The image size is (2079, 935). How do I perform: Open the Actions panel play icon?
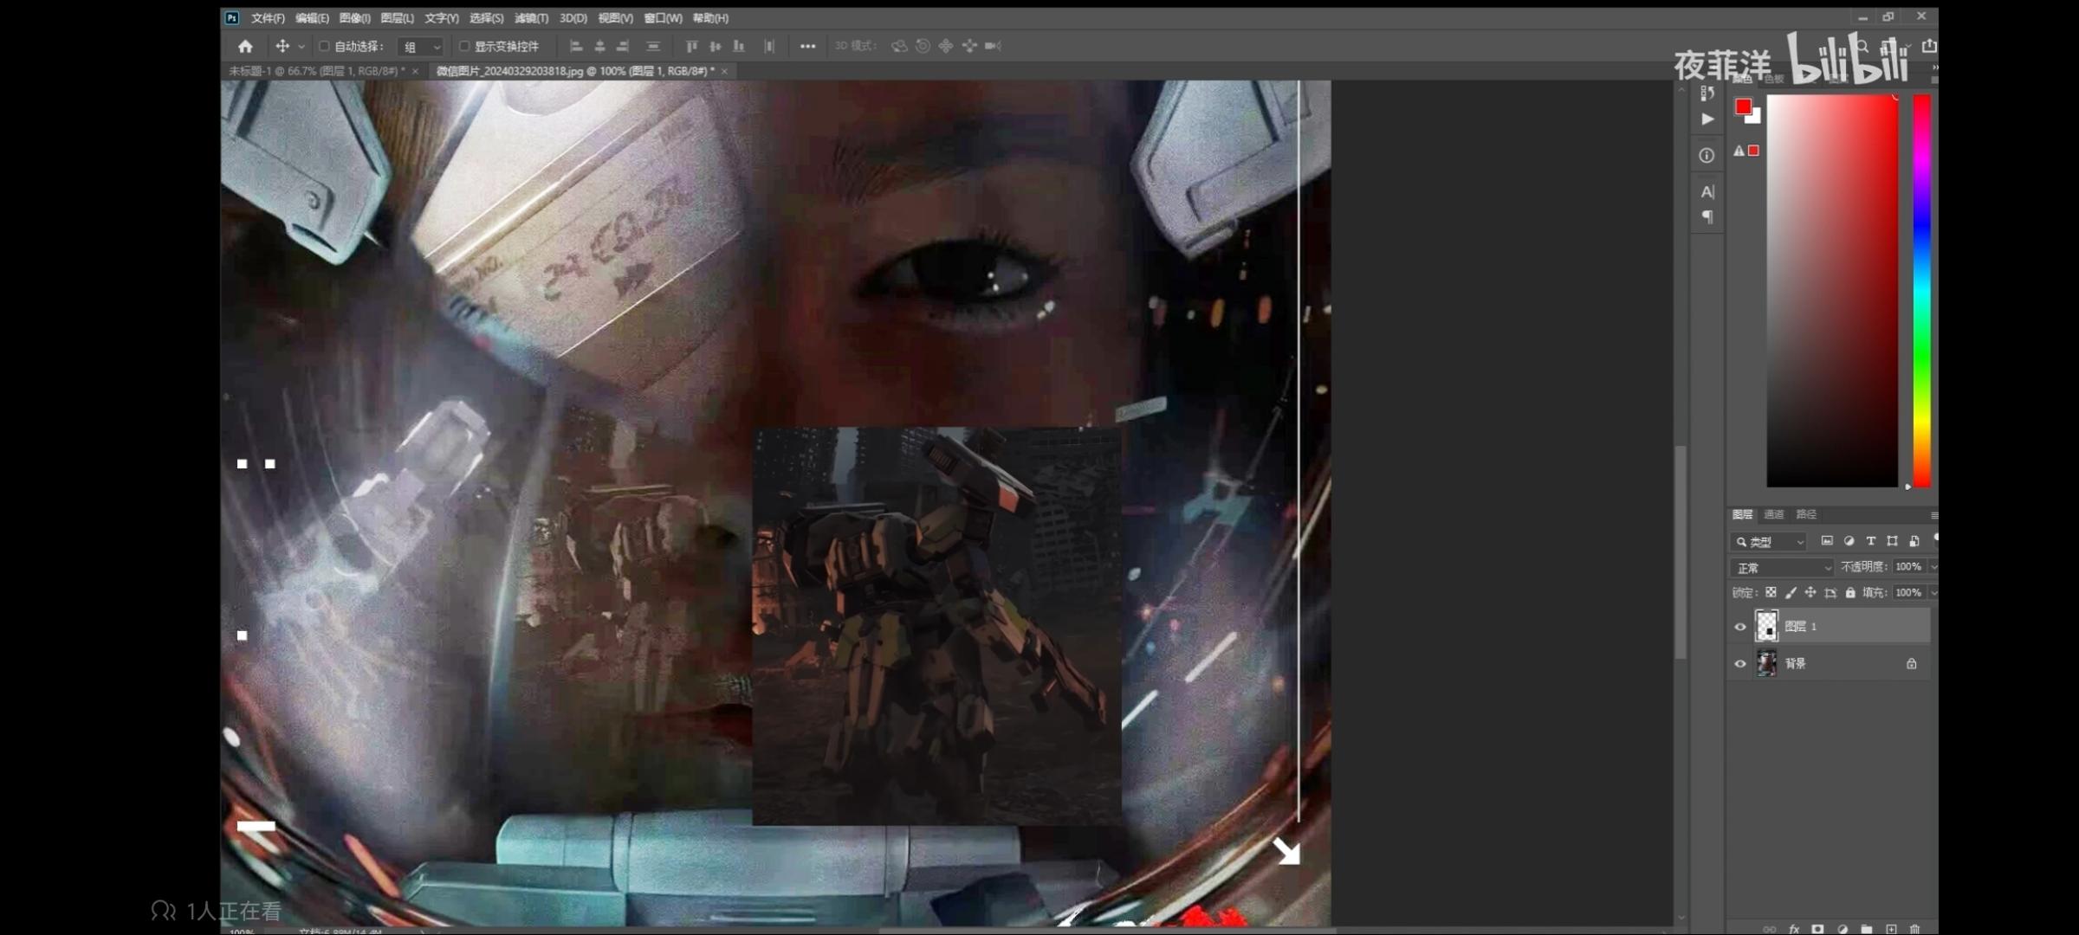click(x=1707, y=119)
